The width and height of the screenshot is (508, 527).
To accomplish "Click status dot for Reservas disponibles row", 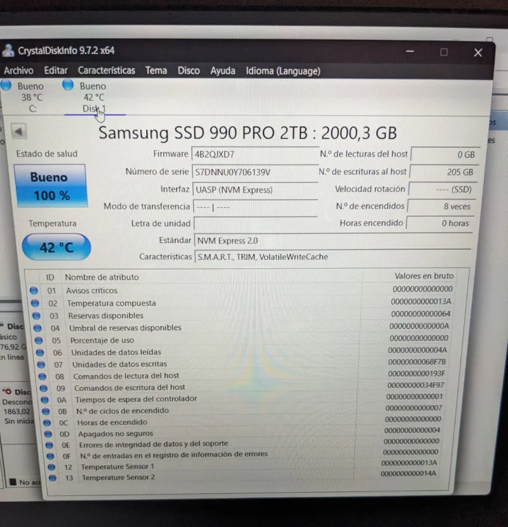I will tap(36, 315).
